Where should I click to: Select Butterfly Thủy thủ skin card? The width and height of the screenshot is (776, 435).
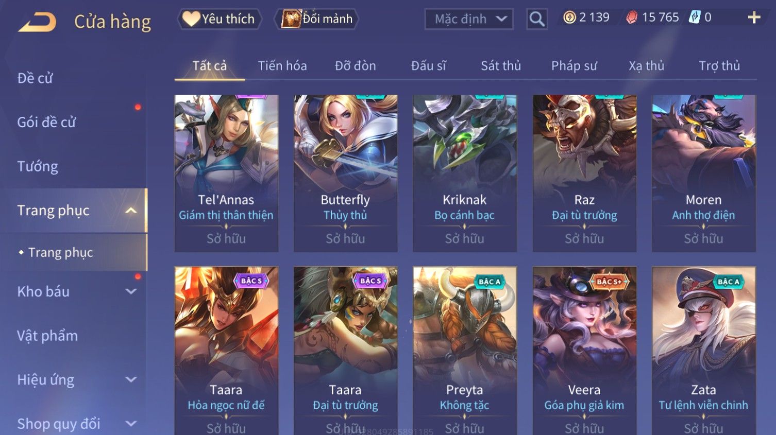(345, 173)
